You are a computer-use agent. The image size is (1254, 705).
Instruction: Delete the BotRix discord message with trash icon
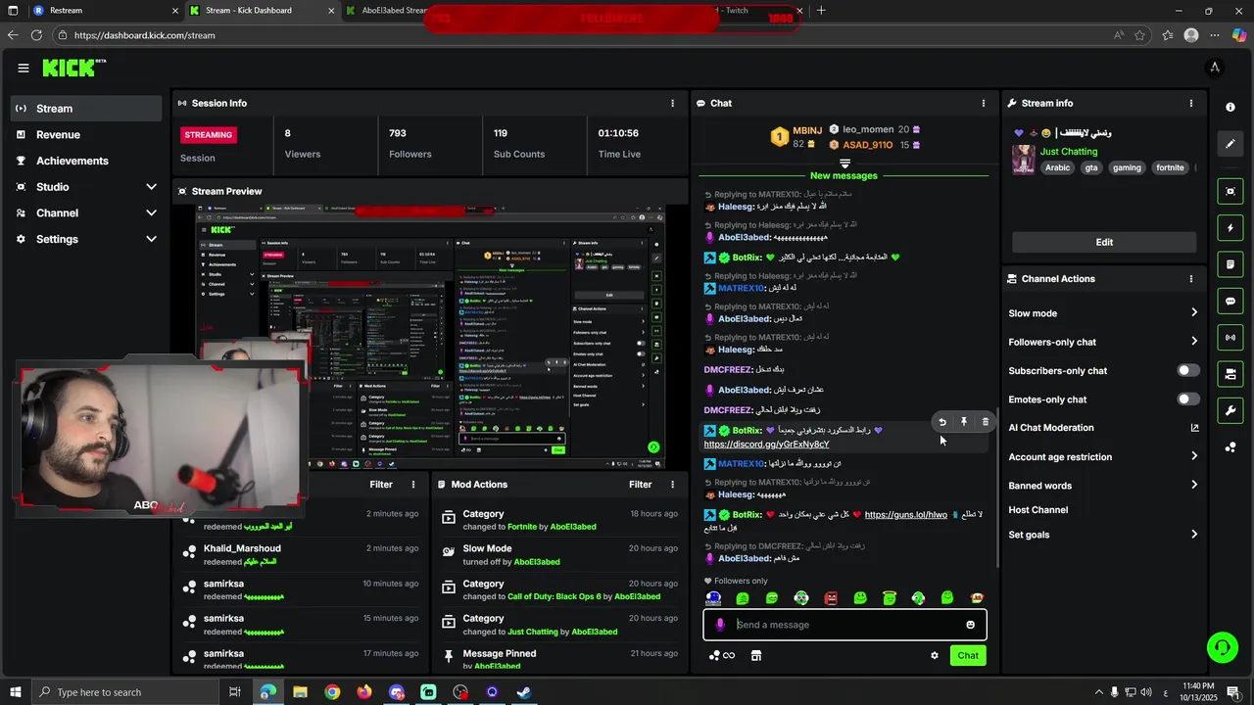pyautogui.click(x=985, y=422)
